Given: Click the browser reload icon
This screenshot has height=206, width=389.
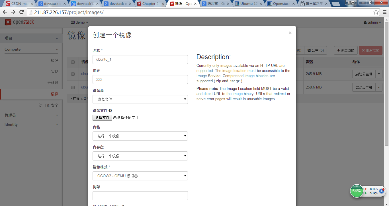Looking at the screenshot, I should coord(21,12).
